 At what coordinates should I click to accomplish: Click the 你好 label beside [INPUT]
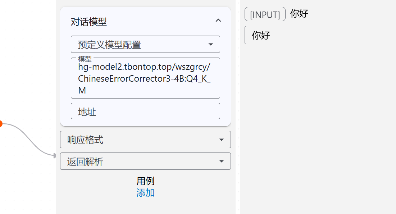pyautogui.click(x=299, y=14)
